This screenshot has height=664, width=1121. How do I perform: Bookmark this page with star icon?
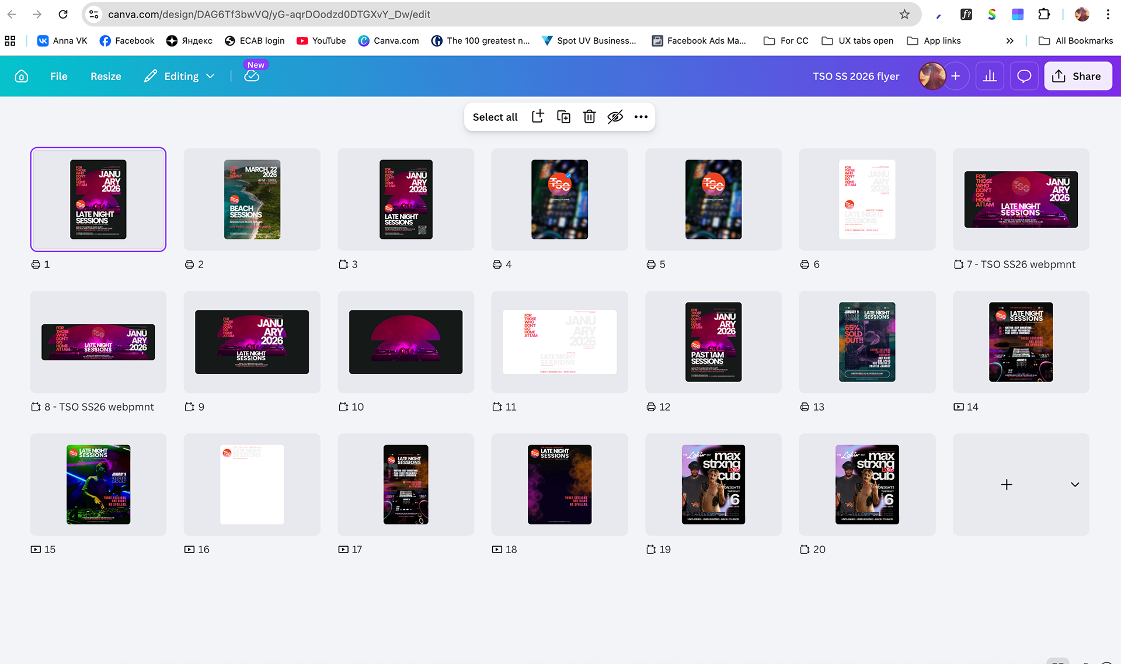tap(904, 15)
